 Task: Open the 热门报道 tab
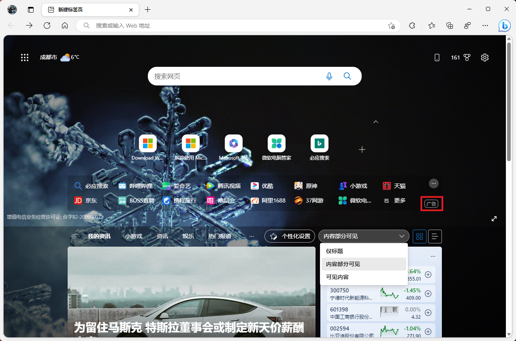pos(219,236)
